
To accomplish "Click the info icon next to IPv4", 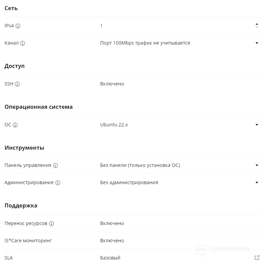I will (18, 26).
